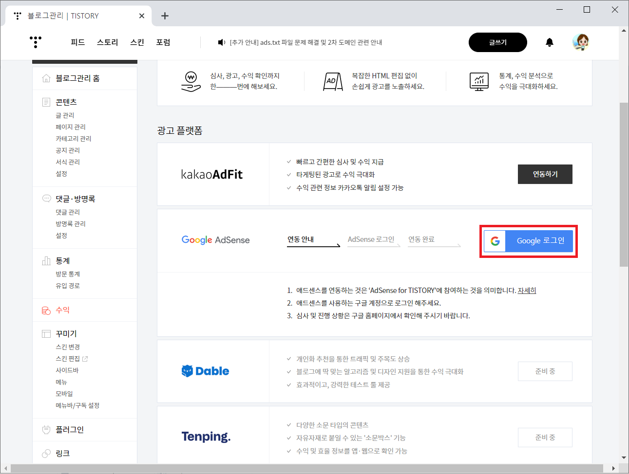The width and height of the screenshot is (629, 474).
Task: Click the speaker announcement icon
Action: (221, 42)
